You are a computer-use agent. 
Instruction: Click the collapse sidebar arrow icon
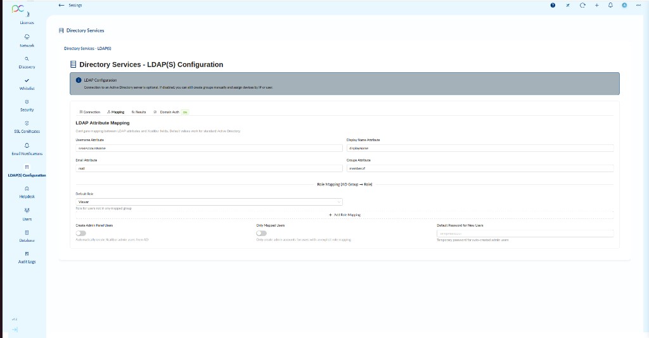15,330
